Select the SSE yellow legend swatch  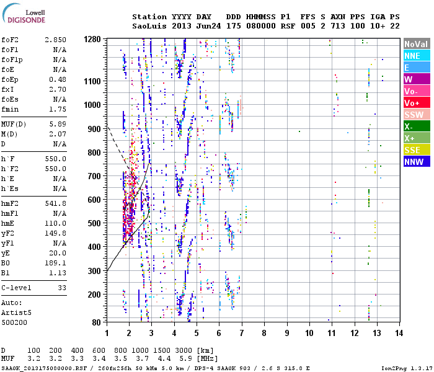417,150
